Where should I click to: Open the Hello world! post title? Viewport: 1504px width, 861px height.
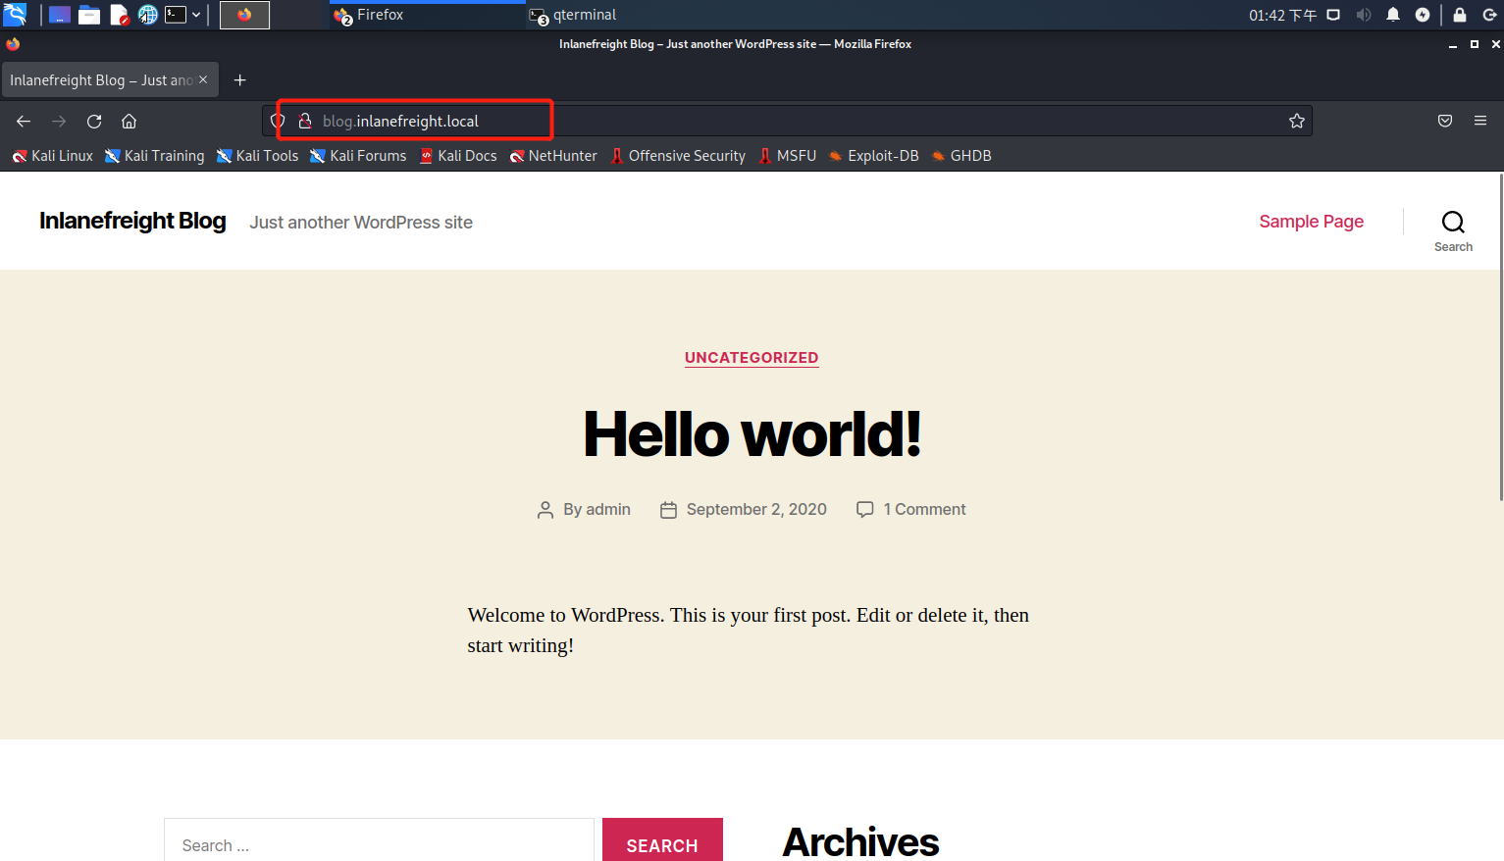752,434
